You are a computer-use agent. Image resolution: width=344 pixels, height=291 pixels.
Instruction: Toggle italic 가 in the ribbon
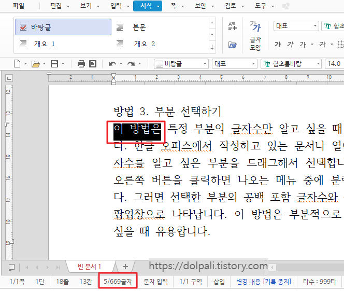coord(290,45)
